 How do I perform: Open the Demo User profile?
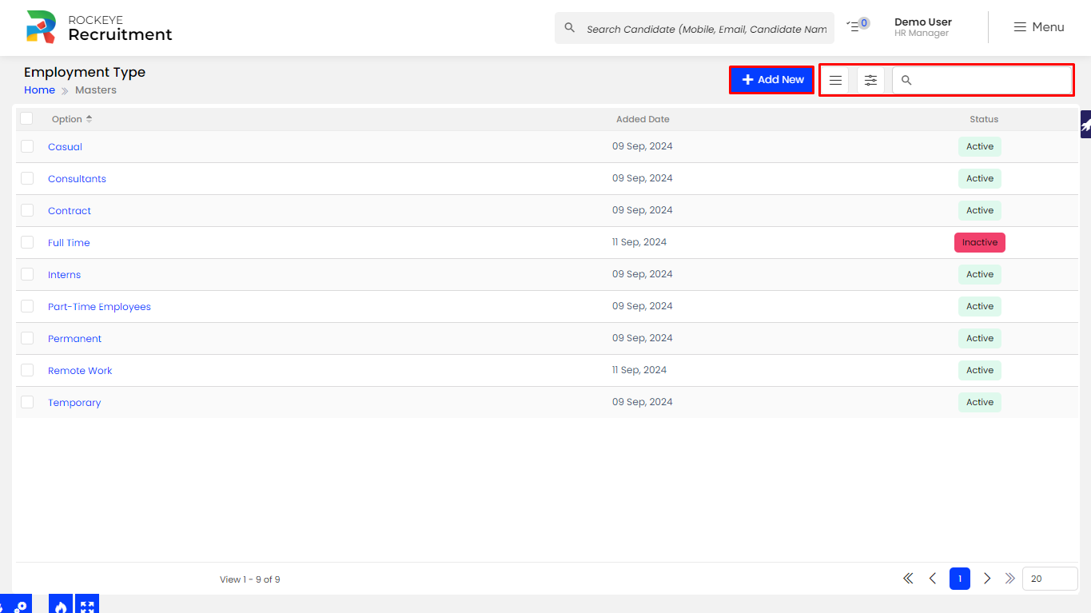(922, 27)
